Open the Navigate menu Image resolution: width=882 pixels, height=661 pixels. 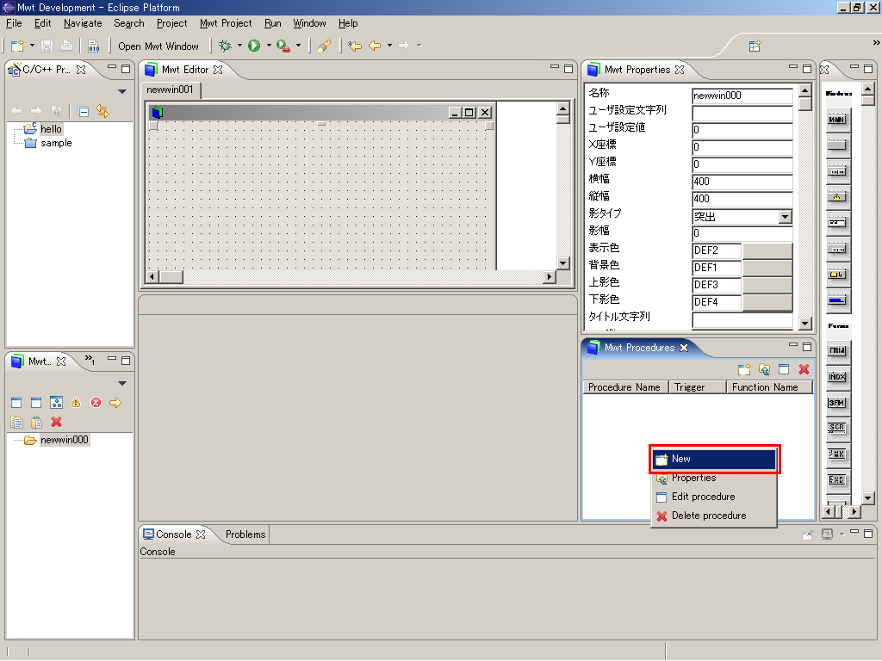[83, 23]
